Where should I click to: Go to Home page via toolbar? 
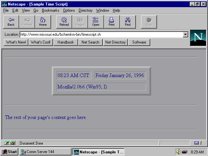[x=43, y=20]
